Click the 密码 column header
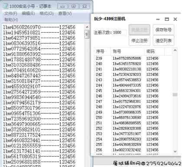Image resolution: width=182 pixels, height=167 pixels. (154, 51)
